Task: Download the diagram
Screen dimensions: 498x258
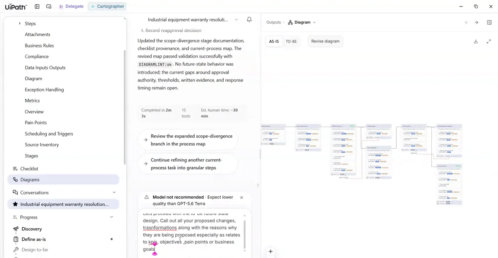Action: [476, 41]
